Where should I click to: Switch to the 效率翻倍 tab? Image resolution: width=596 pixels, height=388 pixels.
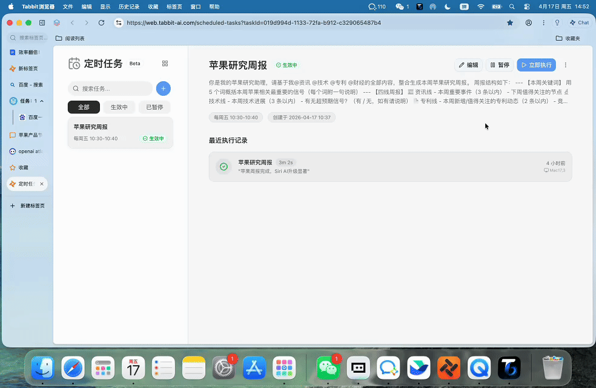pos(27,53)
